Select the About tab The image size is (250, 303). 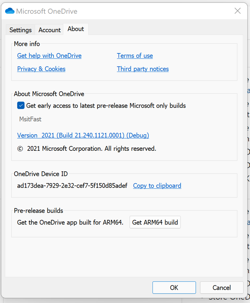point(76,29)
